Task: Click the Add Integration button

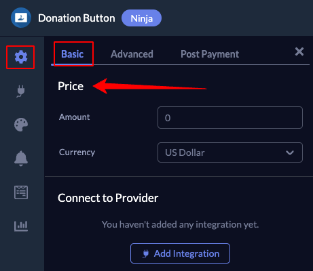Action: click(x=180, y=253)
